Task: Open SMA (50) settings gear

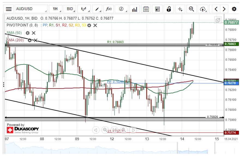Action: (28, 33)
